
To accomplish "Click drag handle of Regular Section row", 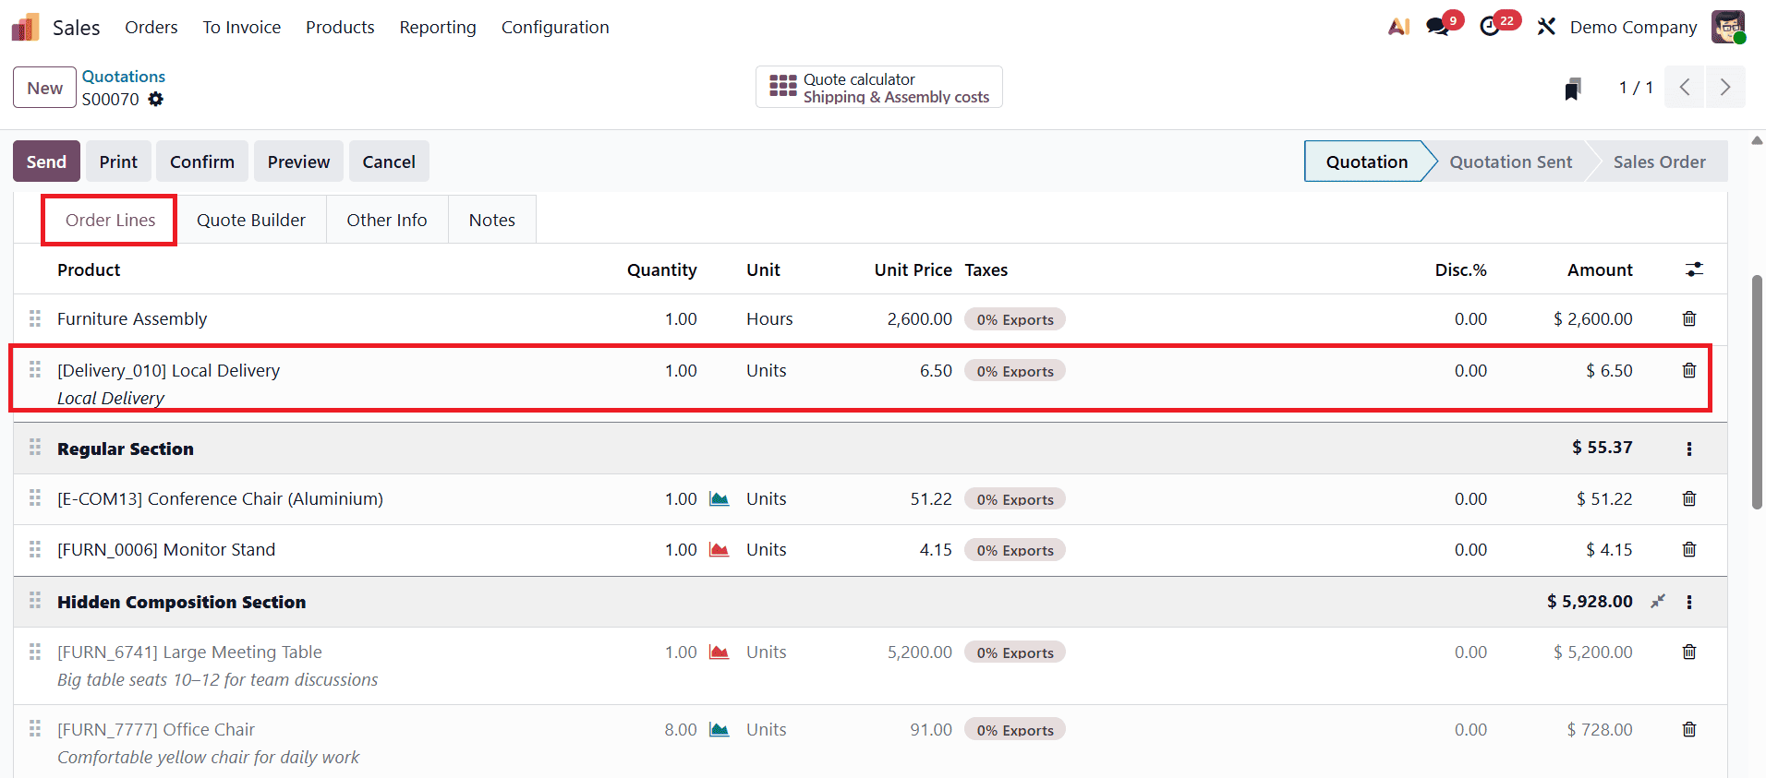I will click(35, 448).
